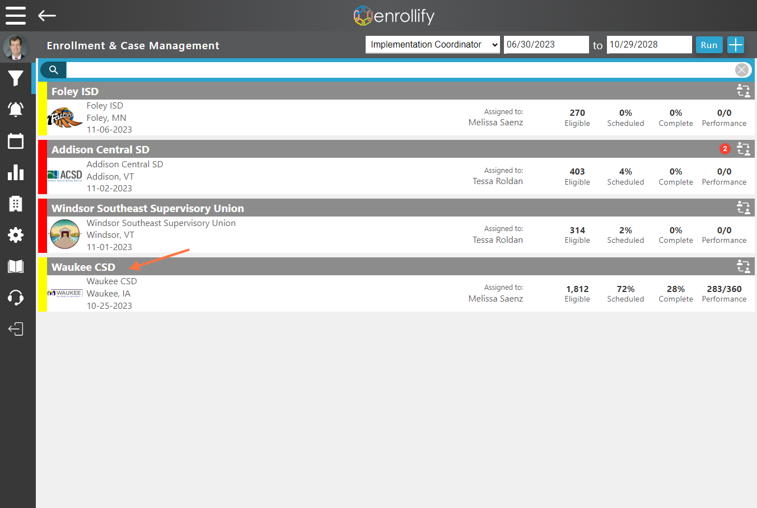This screenshot has height=508, width=757.
Task: Click the Windsor covered bridge logo thumbnail
Action: [x=65, y=234]
